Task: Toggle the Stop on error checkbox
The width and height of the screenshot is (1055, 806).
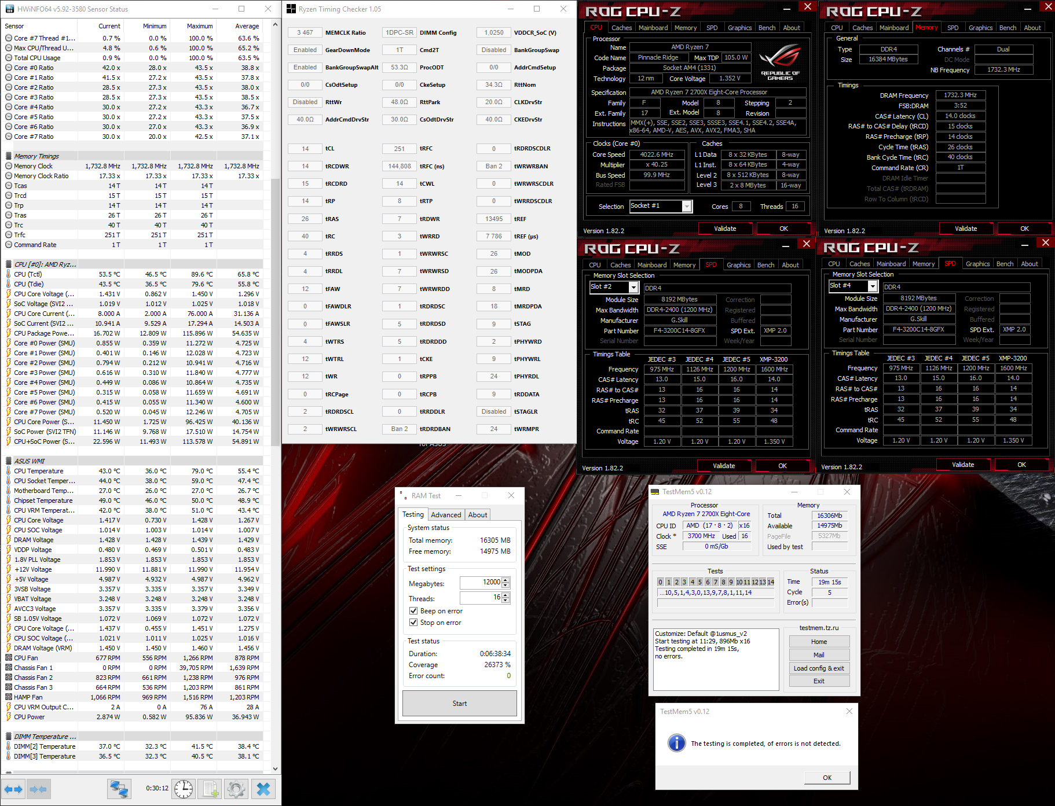Action: click(x=413, y=623)
